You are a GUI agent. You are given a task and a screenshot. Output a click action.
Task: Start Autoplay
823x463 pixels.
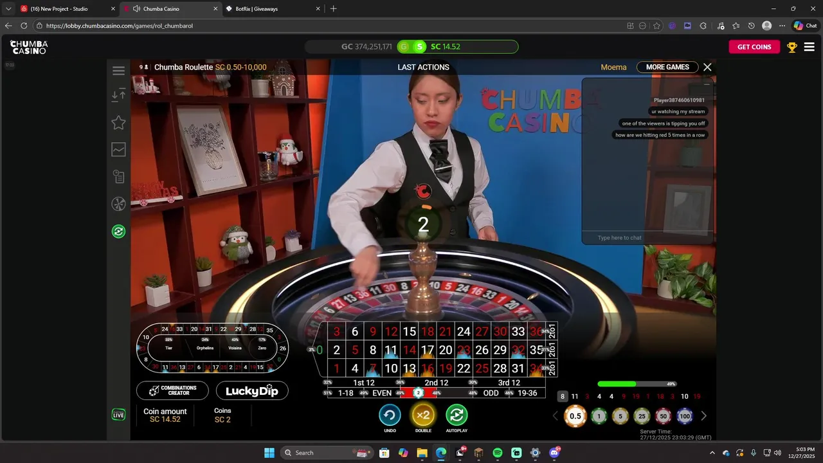(457, 415)
